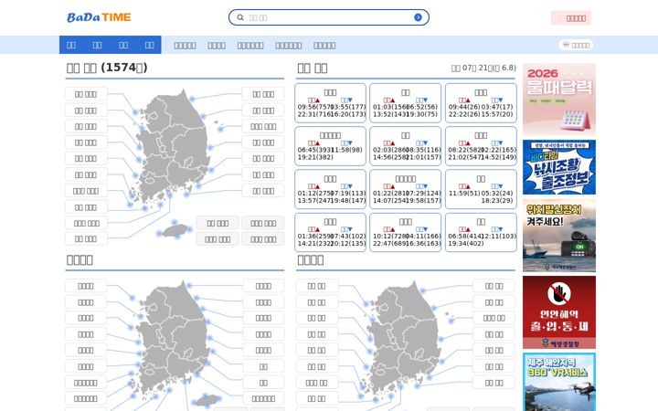Click red high-tide triangle in the 08:22 card
This screenshot has width=658, height=411.
pos(468,143)
